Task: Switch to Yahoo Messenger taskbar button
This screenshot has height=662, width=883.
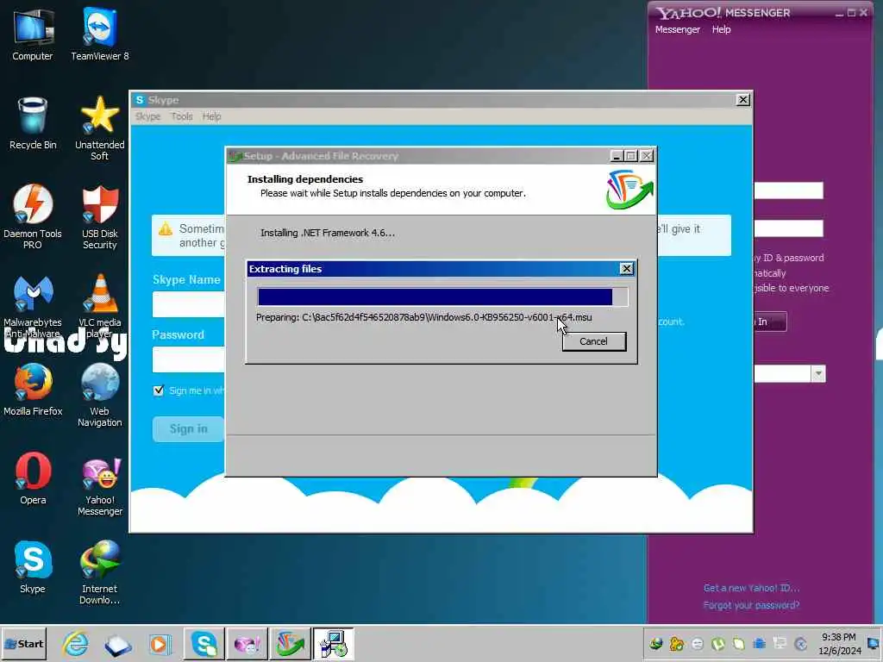Action: pos(247,643)
